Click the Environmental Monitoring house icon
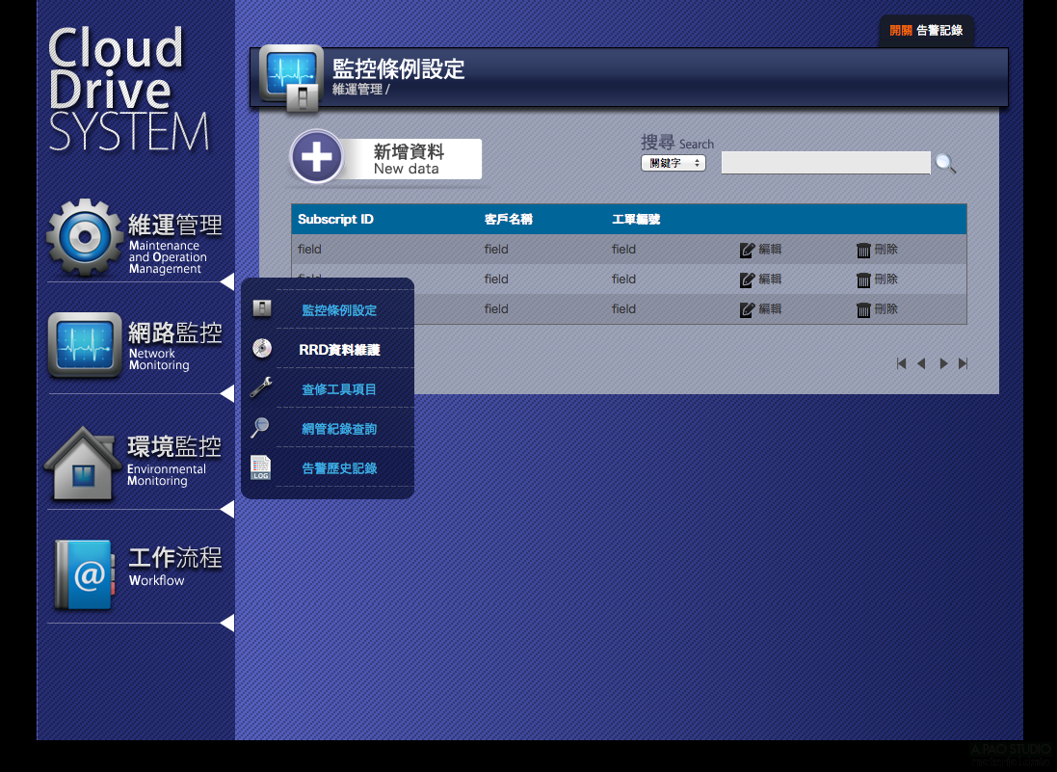This screenshot has height=772, width=1057. 83,466
